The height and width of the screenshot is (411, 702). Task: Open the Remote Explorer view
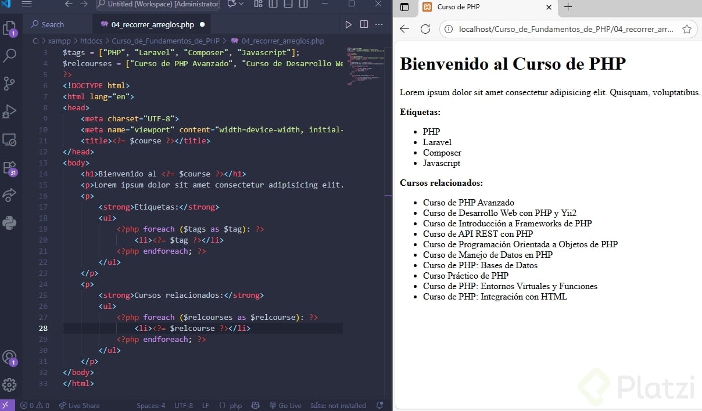pos(9,139)
